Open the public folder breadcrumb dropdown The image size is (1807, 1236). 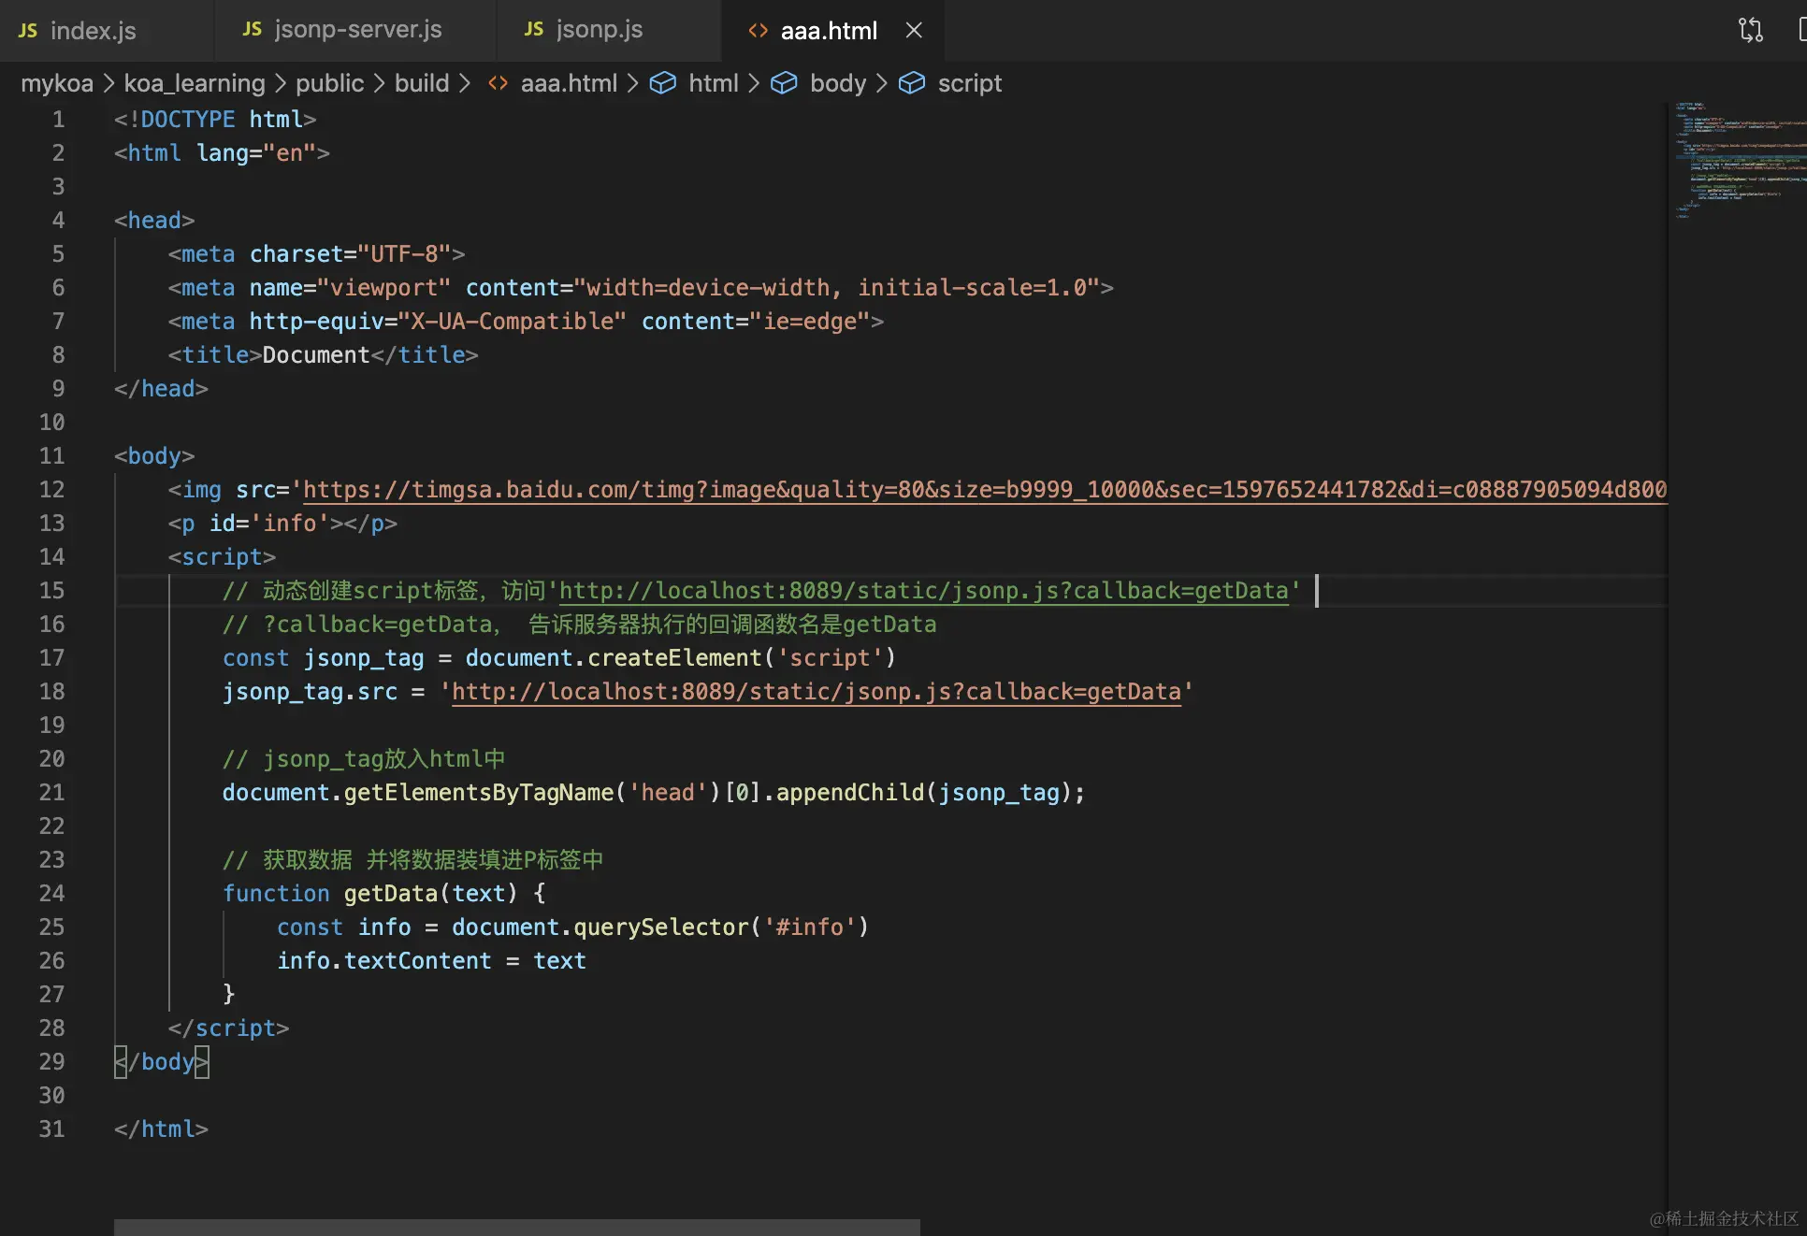tap(329, 83)
